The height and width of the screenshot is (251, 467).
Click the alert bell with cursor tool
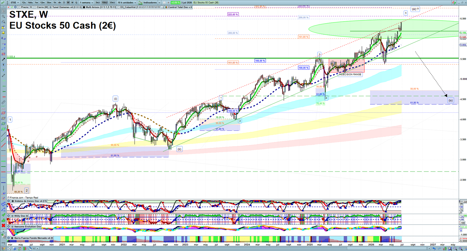pos(3,27)
